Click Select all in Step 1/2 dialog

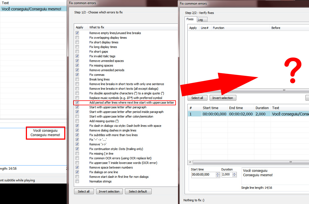(x=84, y=191)
